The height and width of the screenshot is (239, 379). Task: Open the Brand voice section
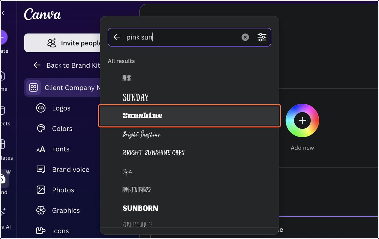tap(70, 170)
